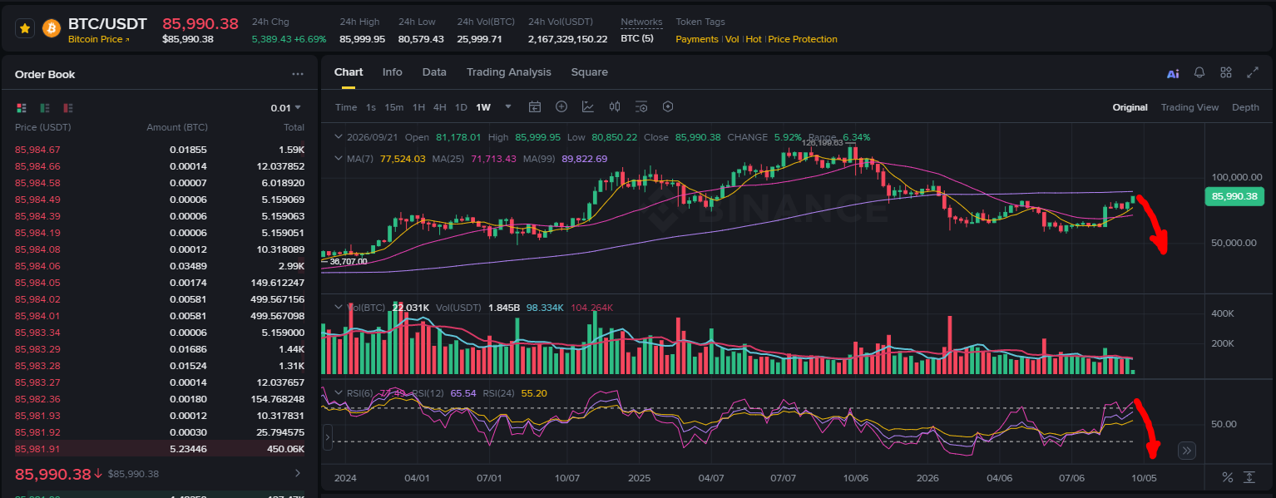Open technical indicators icon
The width and height of the screenshot is (1276, 498).
588,106
